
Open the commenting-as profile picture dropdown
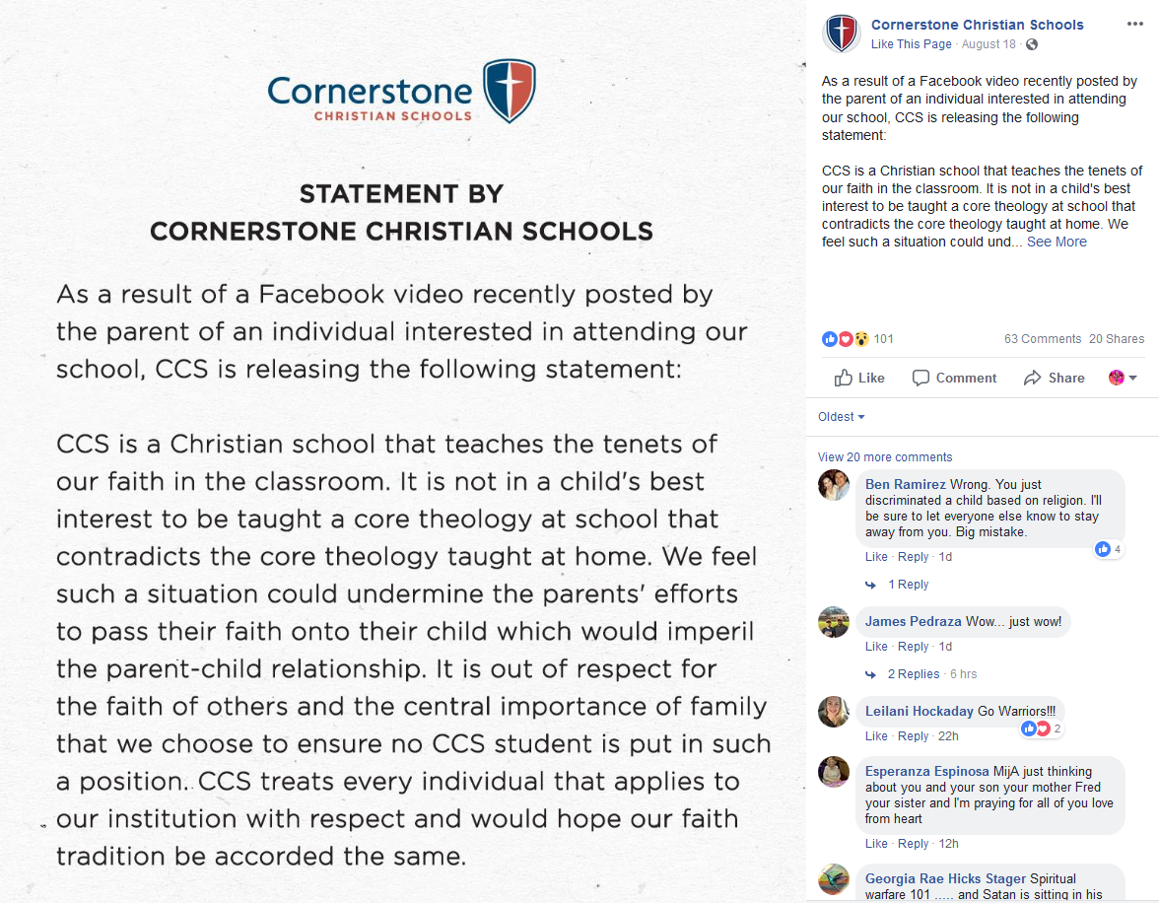point(1122,378)
